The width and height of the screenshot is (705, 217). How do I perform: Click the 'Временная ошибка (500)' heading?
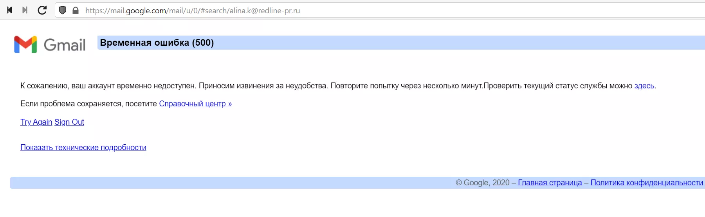click(157, 43)
